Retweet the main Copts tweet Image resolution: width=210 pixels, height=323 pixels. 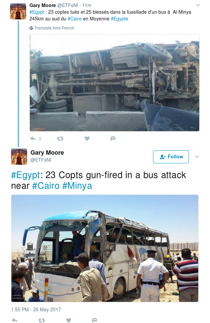(x=42, y=320)
